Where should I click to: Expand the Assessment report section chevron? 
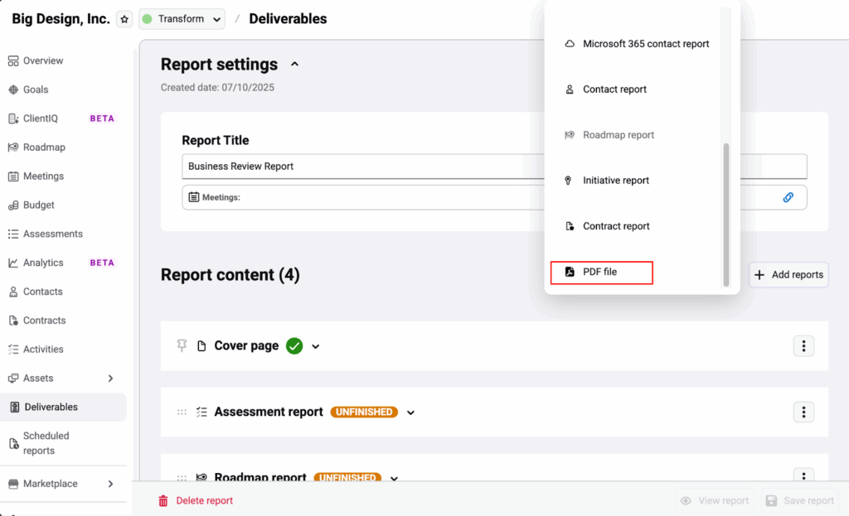click(410, 412)
